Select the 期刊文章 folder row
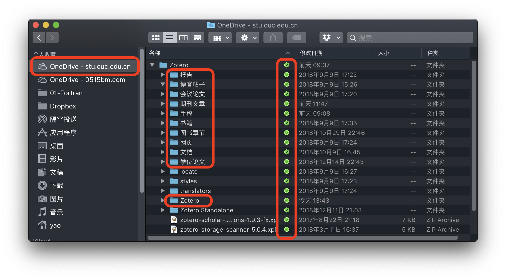Image resolution: width=506 pixels, height=279 pixels. (x=308, y=104)
